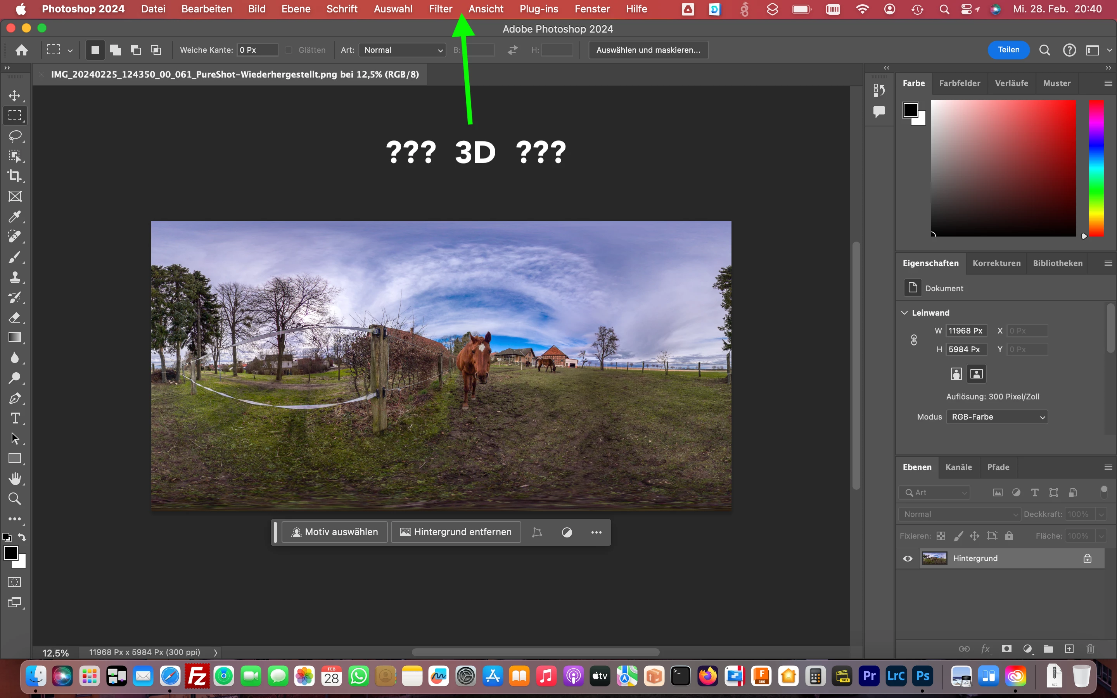Open the Modus RGB-Farbe dropdown

coord(996,417)
